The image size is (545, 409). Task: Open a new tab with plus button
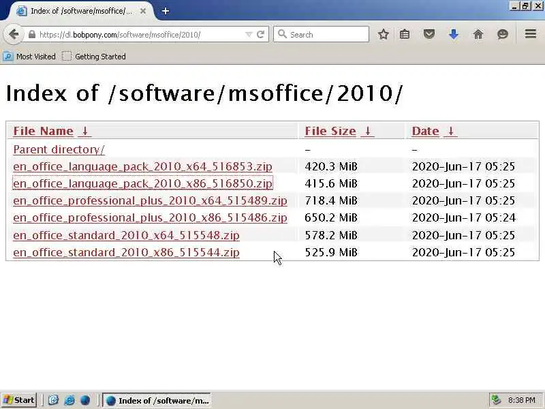pyautogui.click(x=166, y=11)
